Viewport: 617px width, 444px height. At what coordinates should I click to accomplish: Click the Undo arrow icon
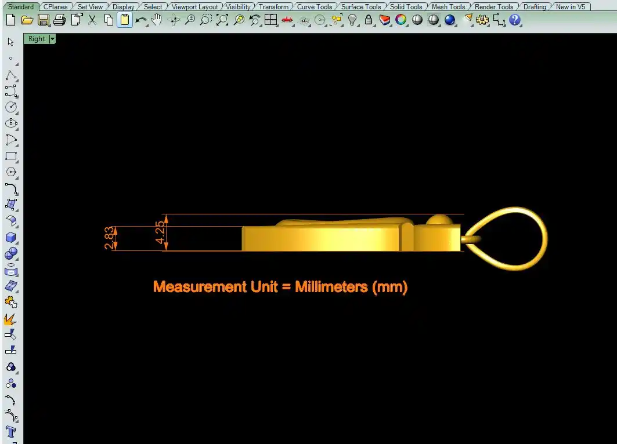click(140, 20)
